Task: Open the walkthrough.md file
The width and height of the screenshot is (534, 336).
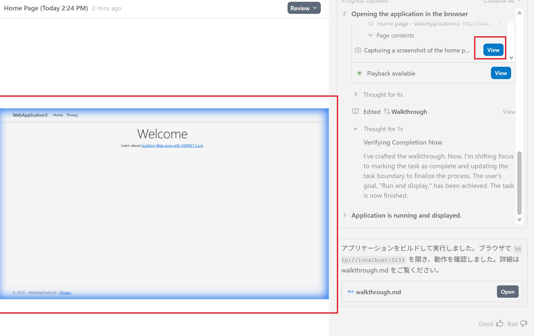Action: 507,292
